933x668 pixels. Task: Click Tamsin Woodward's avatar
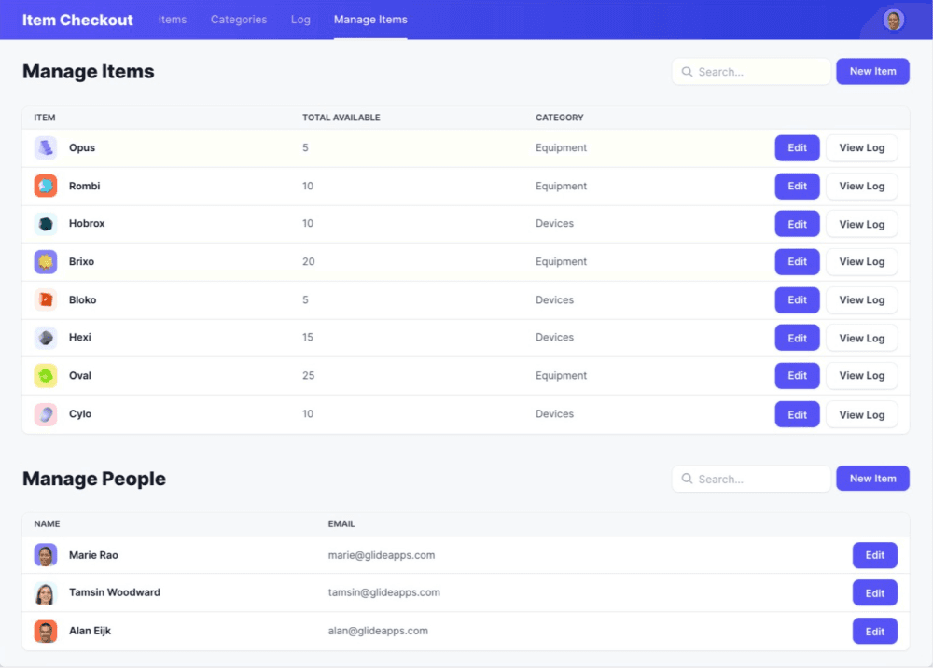click(x=45, y=593)
